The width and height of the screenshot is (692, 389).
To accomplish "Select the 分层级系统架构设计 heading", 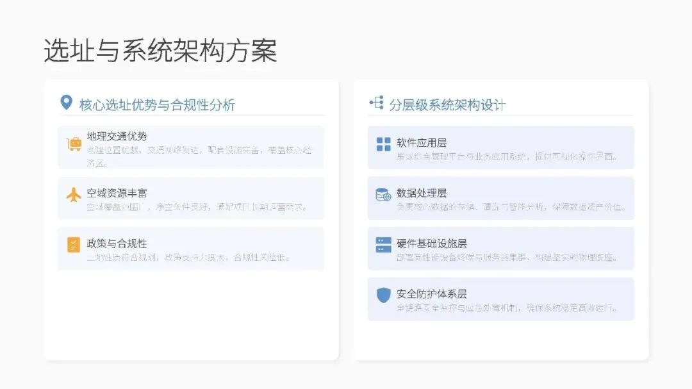I will pyautogui.click(x=447, y=105).
